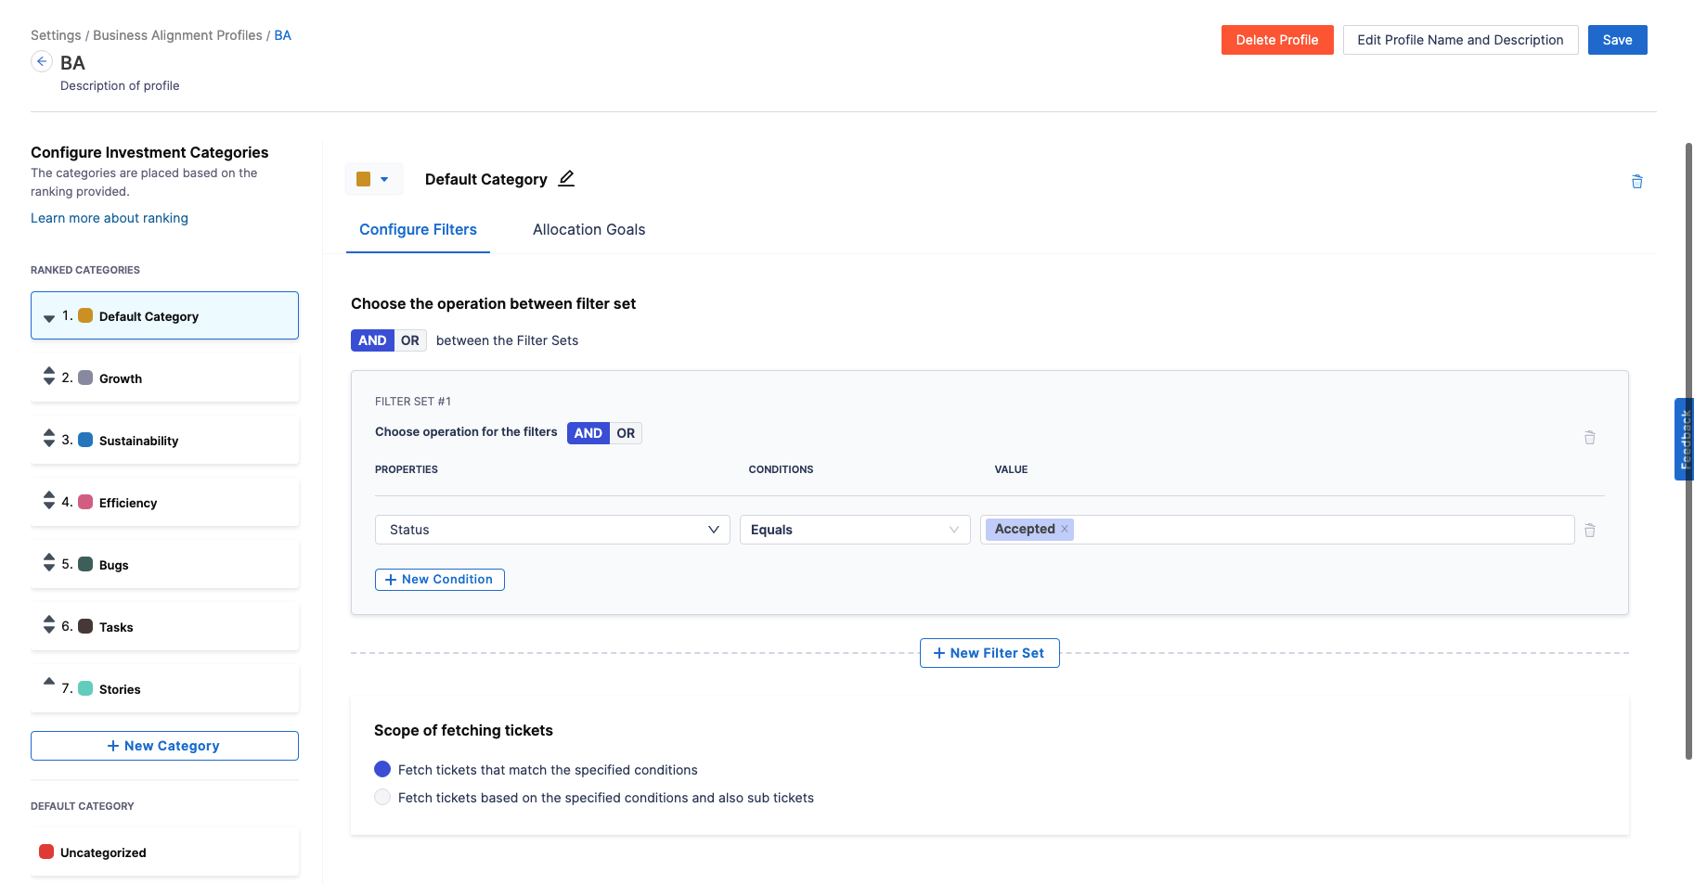Click the blue trash icon for Default Category
Image resolution: width=1694 pixels, height=884 pixels.
pyautogui.click(x=1636, y=182)
